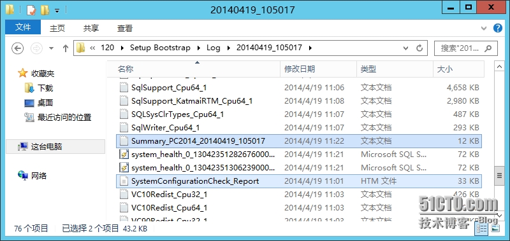Image resolution: width=510 pixels, height=241 pixels.
Task: Select the system_health file sized 72 KB dated first
Action: (x=298, y=155)
